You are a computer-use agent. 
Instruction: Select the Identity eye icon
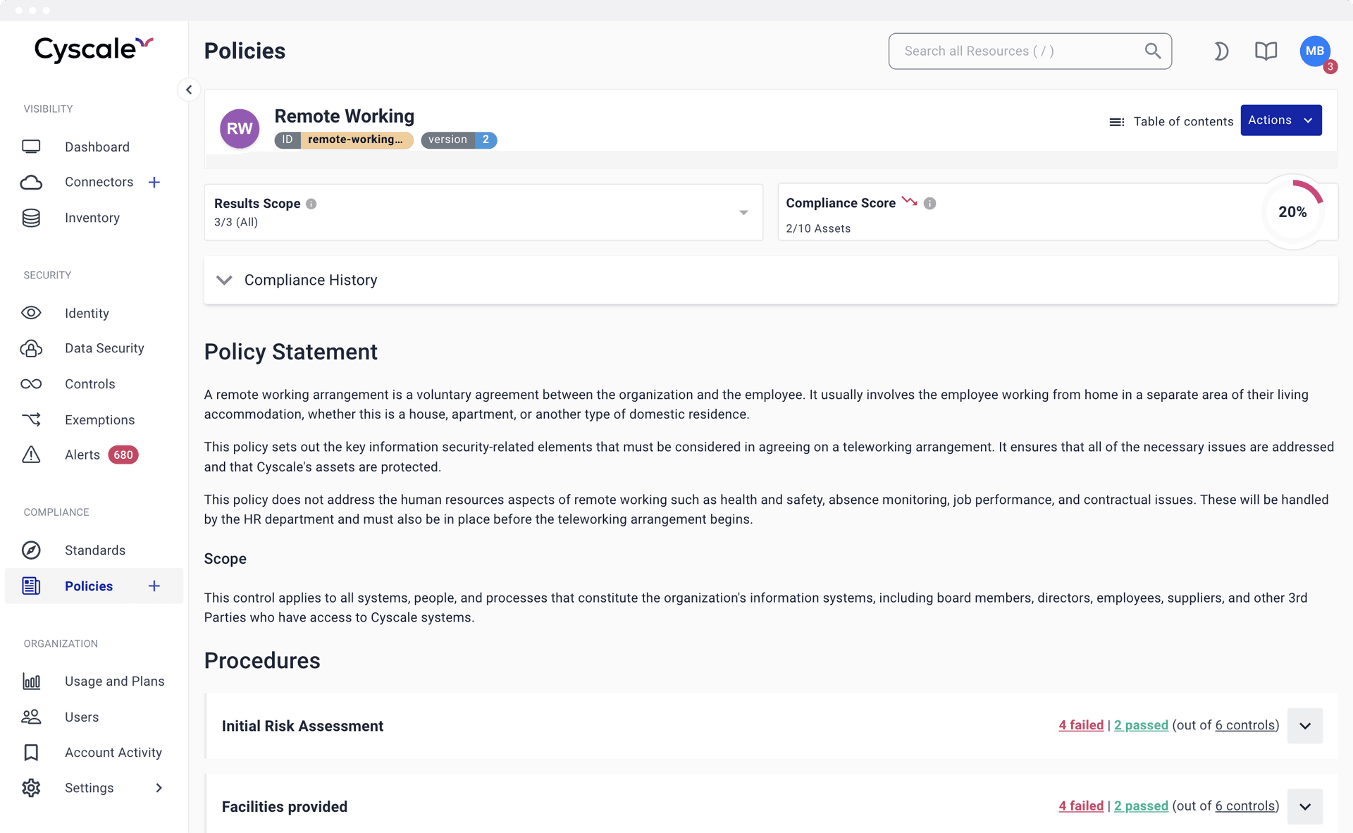(32, 313)
